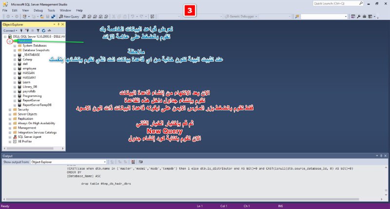Click Database Engine Query icon next to New Query

(x=84, y=17)
